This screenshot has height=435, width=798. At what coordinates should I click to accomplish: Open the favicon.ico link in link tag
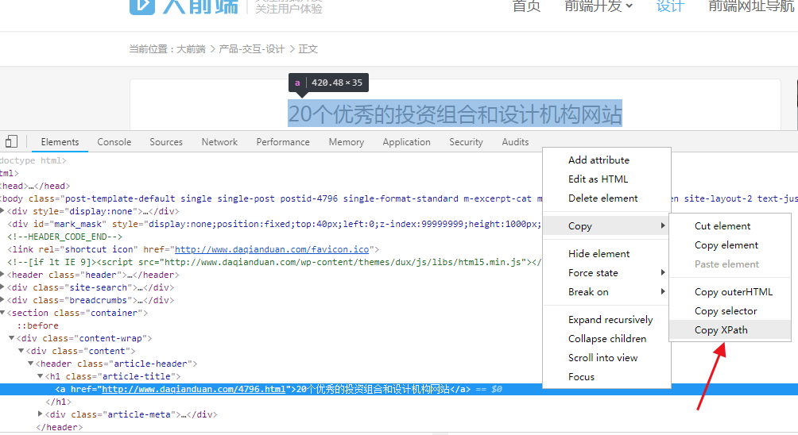point(272,249)
